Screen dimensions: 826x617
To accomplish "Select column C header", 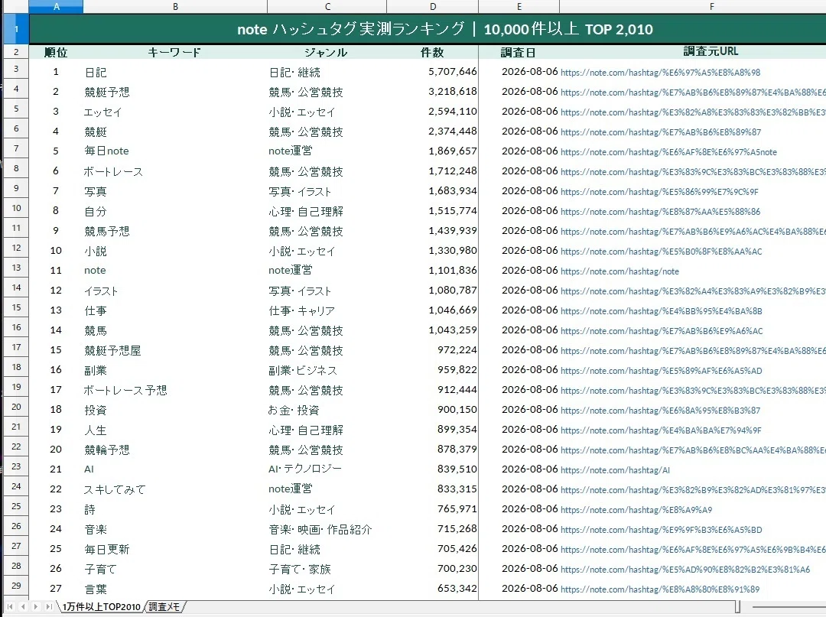I will pos(327,6).
